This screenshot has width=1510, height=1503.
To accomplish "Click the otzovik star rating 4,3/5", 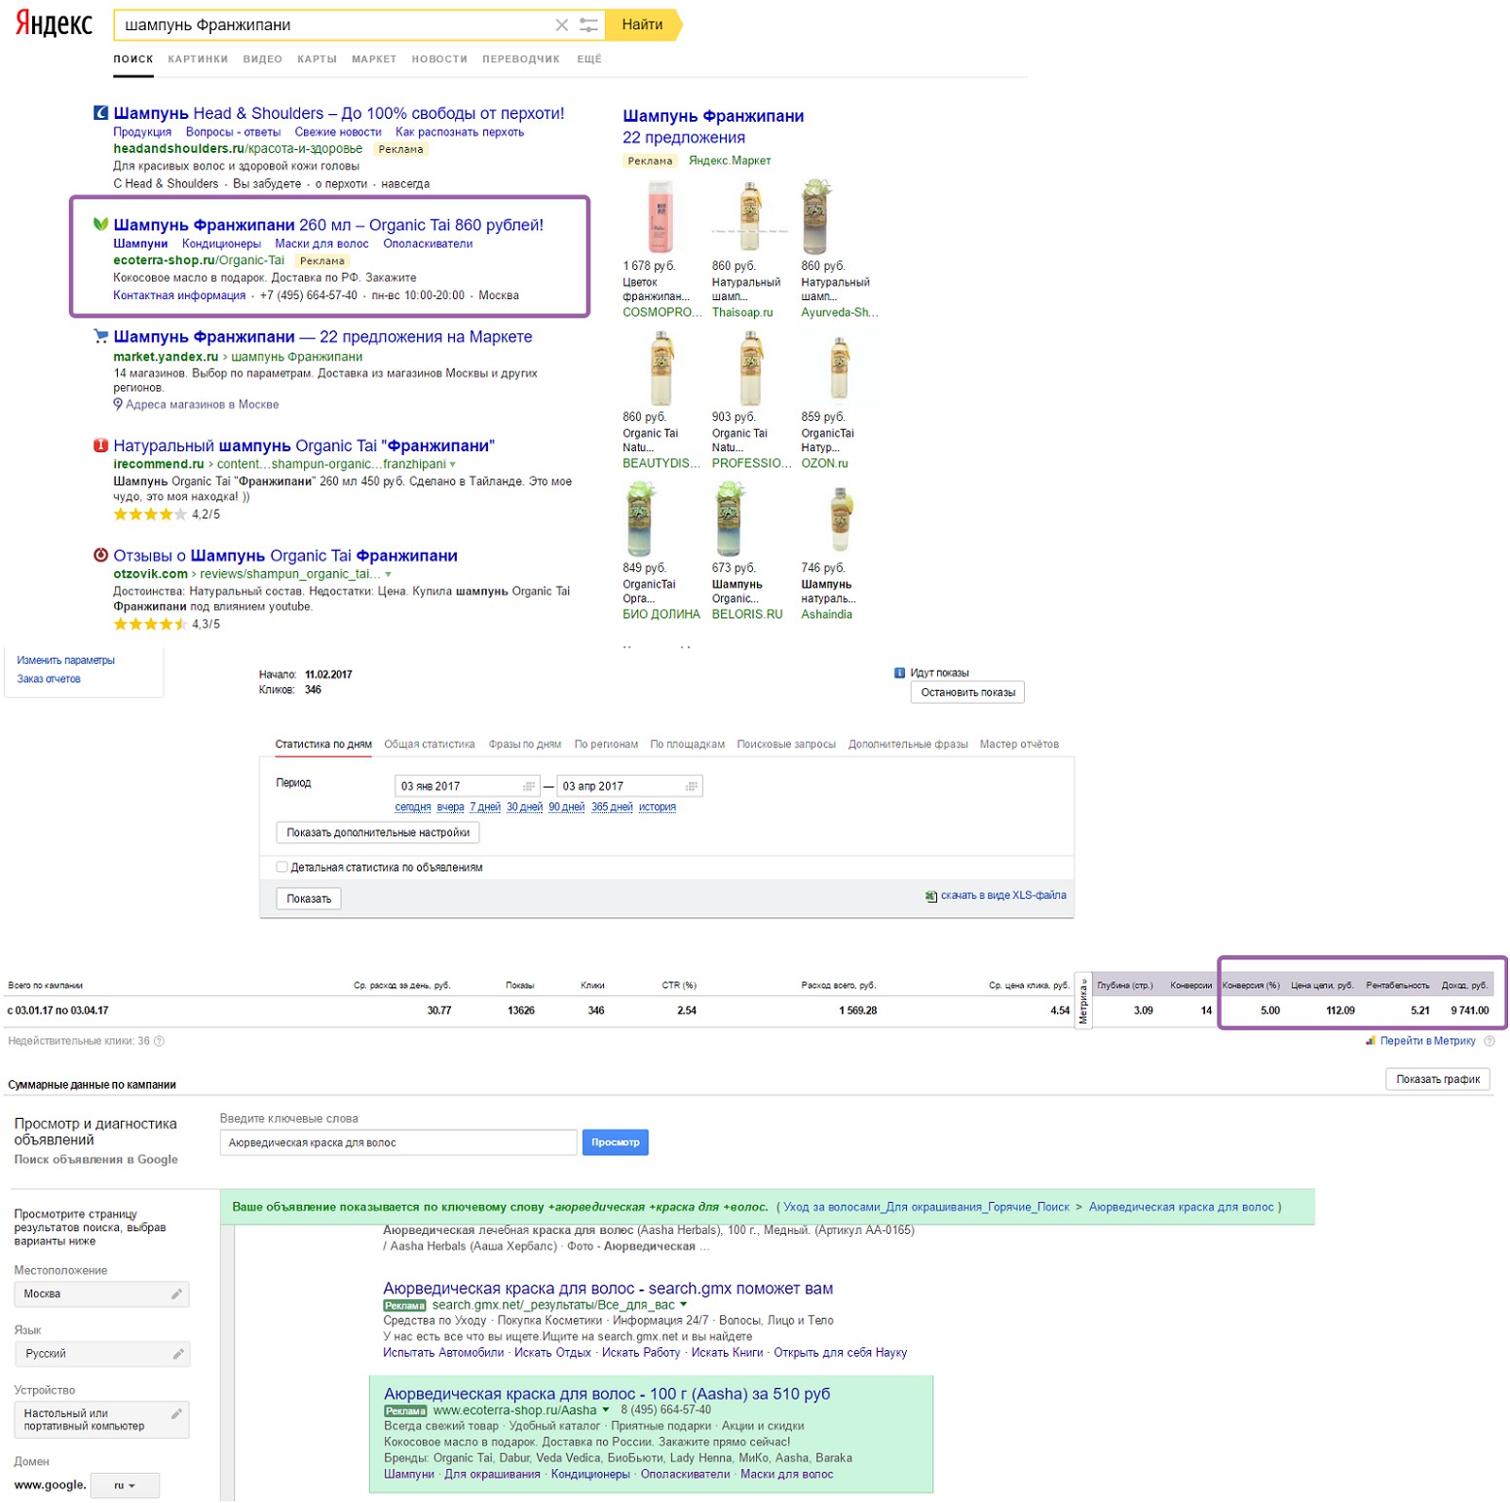I will (150, 624).
